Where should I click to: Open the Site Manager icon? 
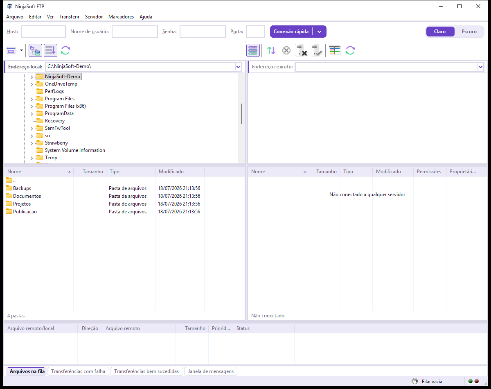coord(11,50)
